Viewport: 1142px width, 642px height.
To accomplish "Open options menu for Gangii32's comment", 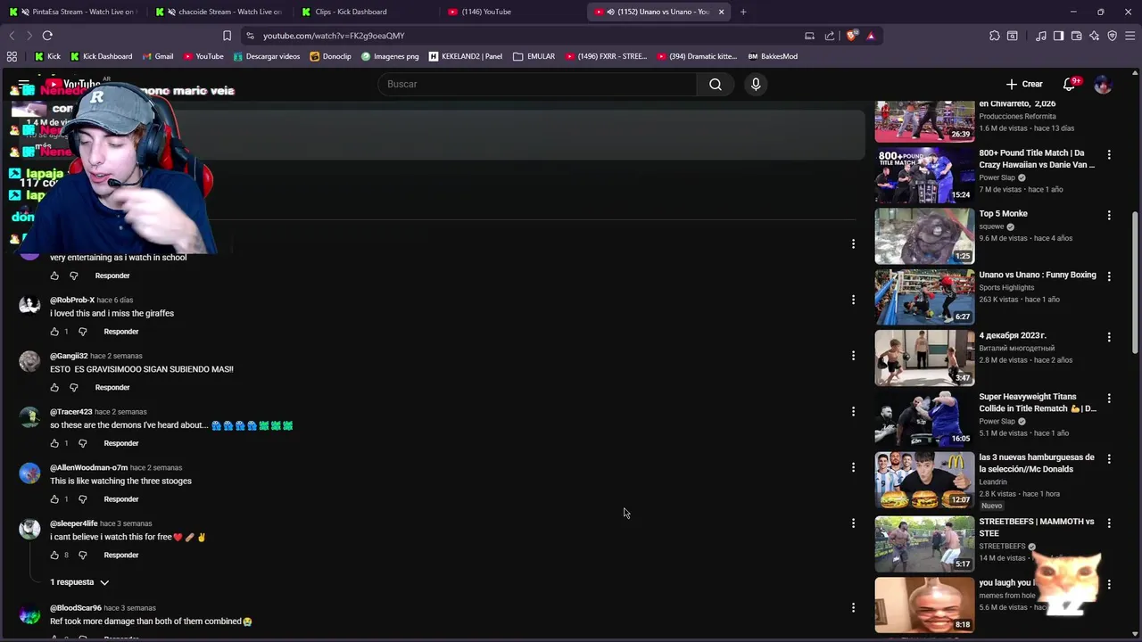I will pyautogui.click(x=853, y=356).
